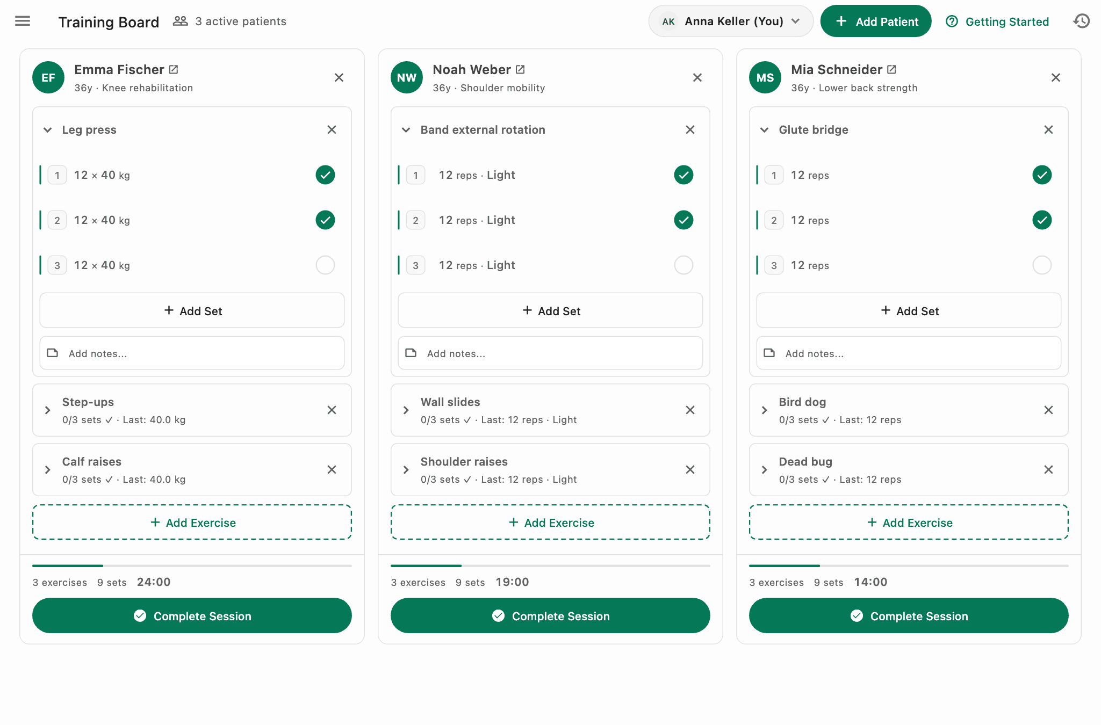Image resolution: width=1101 pixels, height=725 pixels.
Task: Click Noah Weber's NW avatar
Action: (x=407, y=77)
